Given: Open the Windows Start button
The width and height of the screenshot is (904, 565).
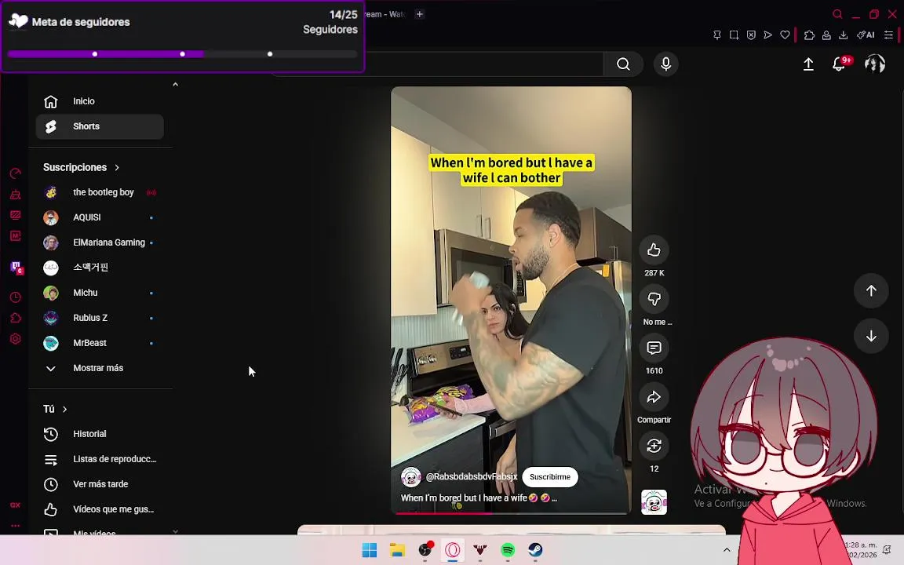Looking at the screenshot, I should tap(370, 550).
